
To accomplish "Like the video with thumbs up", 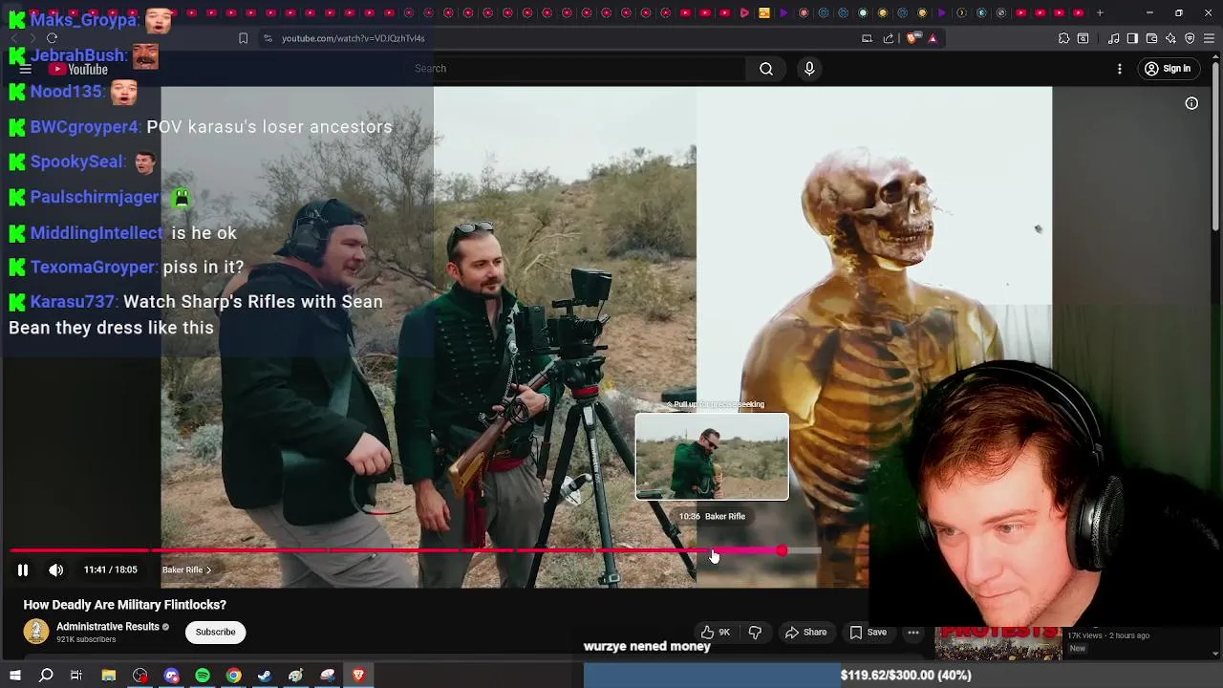I will coord(715,632).
